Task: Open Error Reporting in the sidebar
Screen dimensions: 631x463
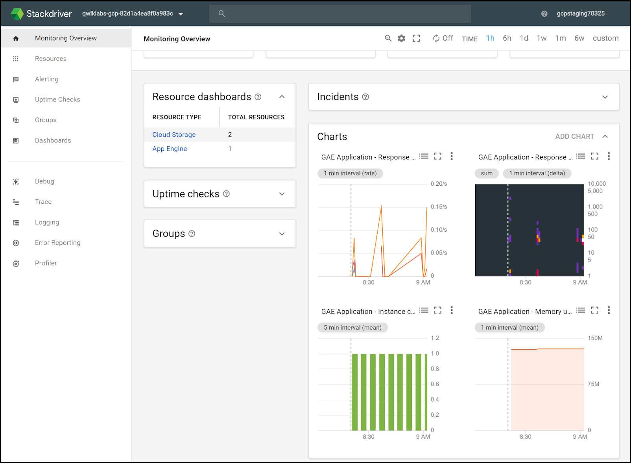Action: [x=57, y=243]
